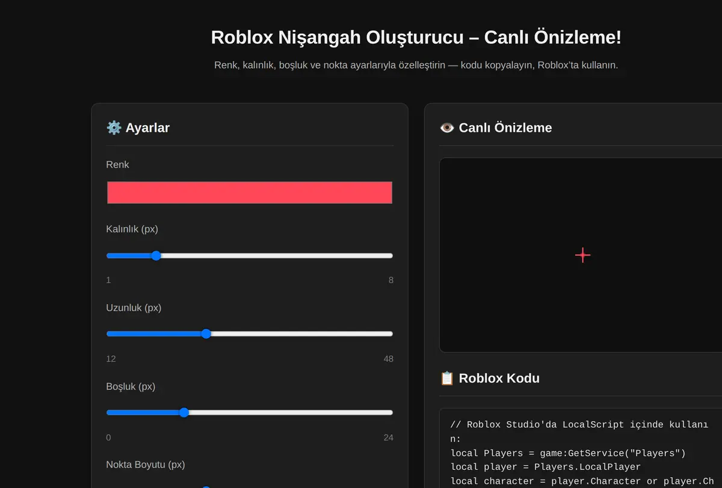Viewport: 722px width, 488px height.
Task: Open the red Renk color picker
Action: 250,193
